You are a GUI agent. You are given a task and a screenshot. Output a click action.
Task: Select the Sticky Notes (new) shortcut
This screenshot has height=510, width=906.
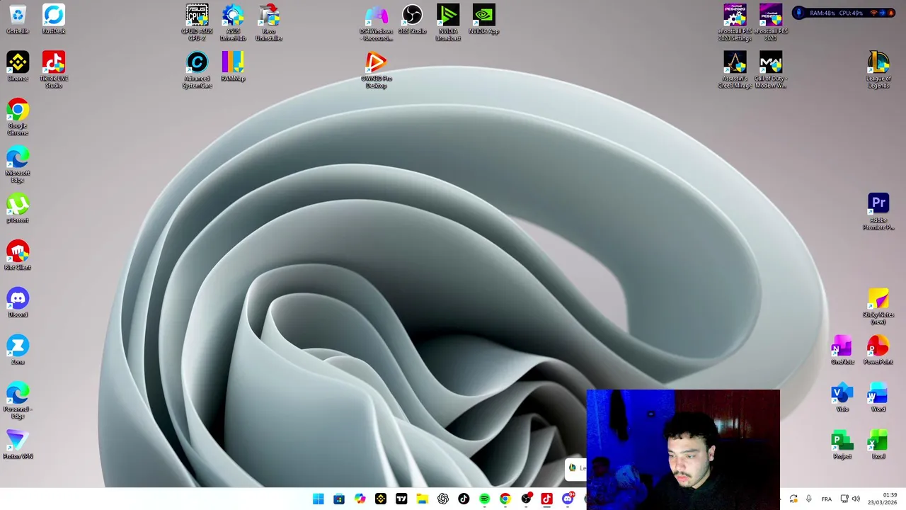coord(878,306)
